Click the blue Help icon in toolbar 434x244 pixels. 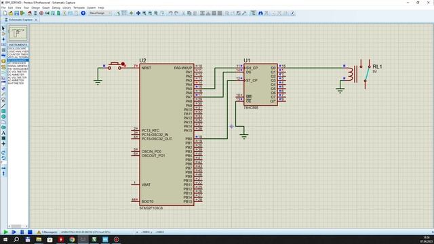pyautogui.click(x=83, y=13)
